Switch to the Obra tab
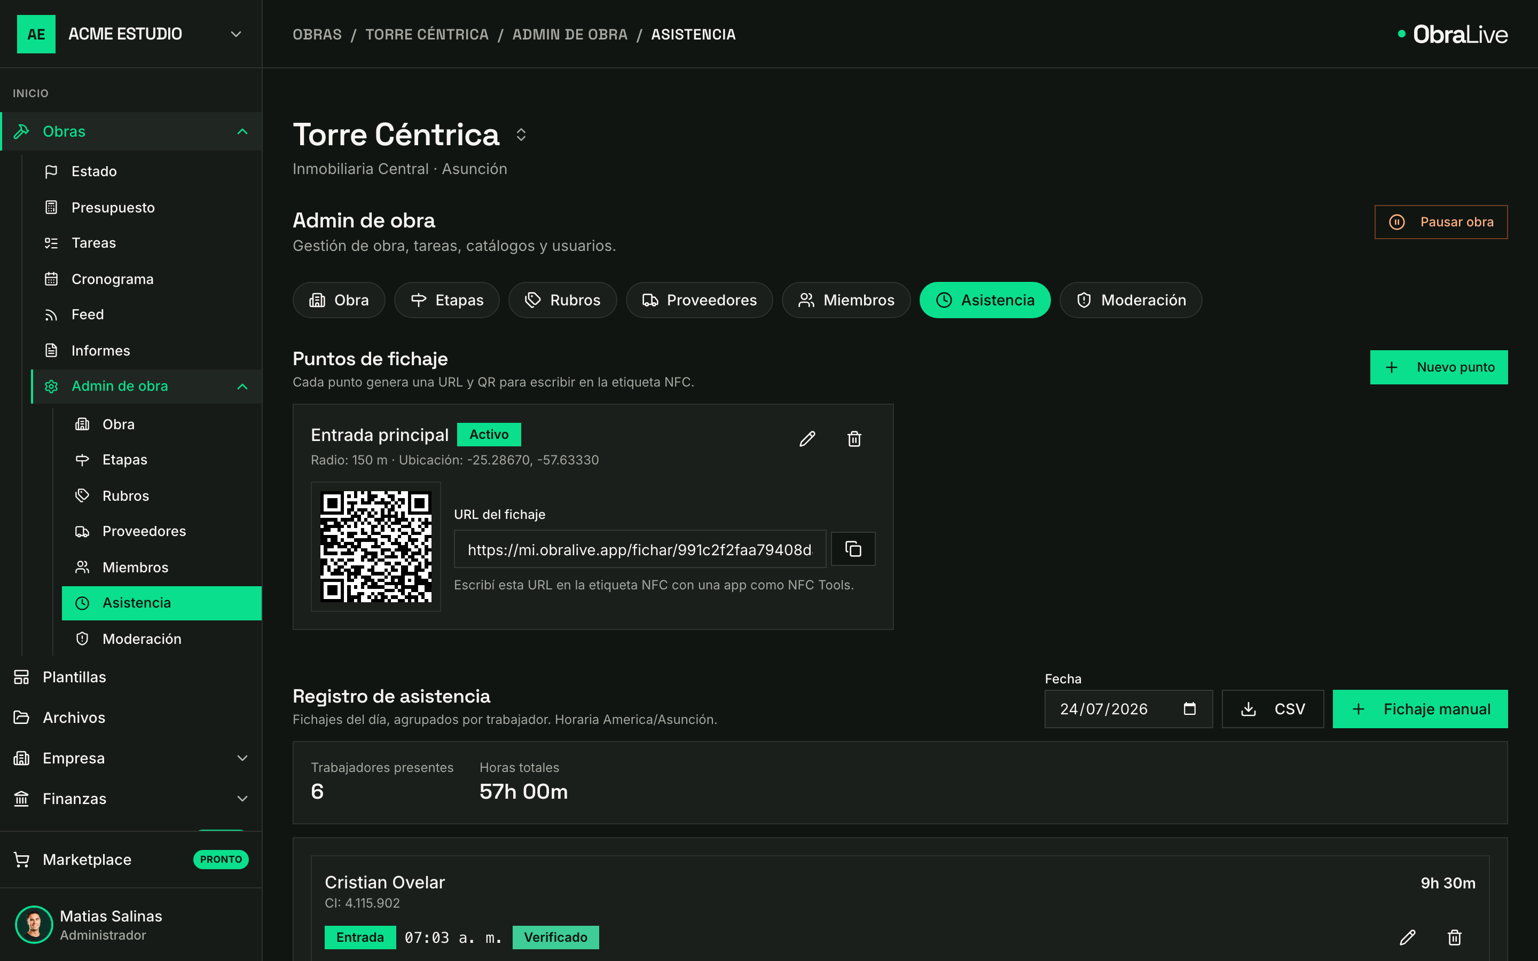The height and width of the screenshot is (961, 1538). coord(339,300)
